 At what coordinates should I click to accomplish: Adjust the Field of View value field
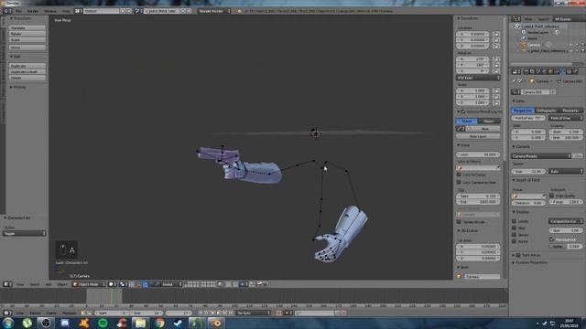click(x=528, y=118)
